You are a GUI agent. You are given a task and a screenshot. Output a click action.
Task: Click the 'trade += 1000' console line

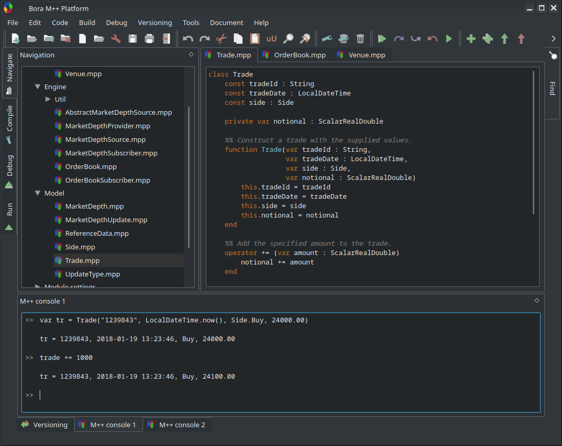tap(66, 358)
